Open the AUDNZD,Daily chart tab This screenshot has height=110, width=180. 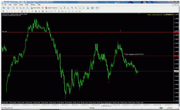tap(157, 105)
